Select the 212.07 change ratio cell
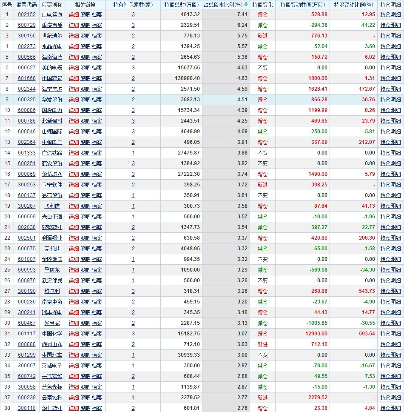 coord(353,142)
